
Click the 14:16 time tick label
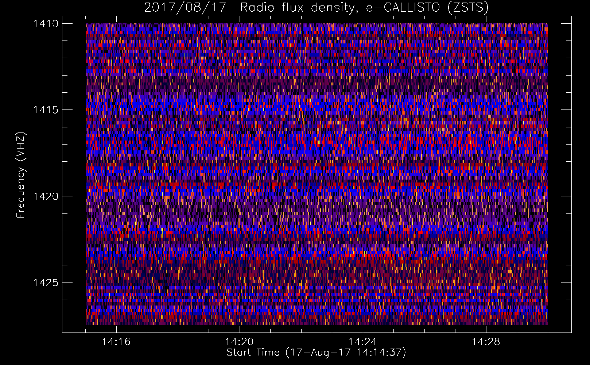116,342
